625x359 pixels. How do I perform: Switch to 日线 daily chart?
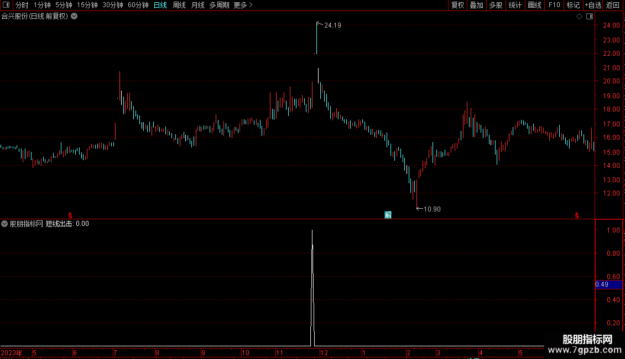[x=160, y=5]
